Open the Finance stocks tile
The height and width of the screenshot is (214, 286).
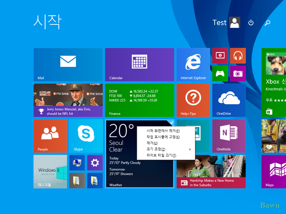(x=139, y=100)
